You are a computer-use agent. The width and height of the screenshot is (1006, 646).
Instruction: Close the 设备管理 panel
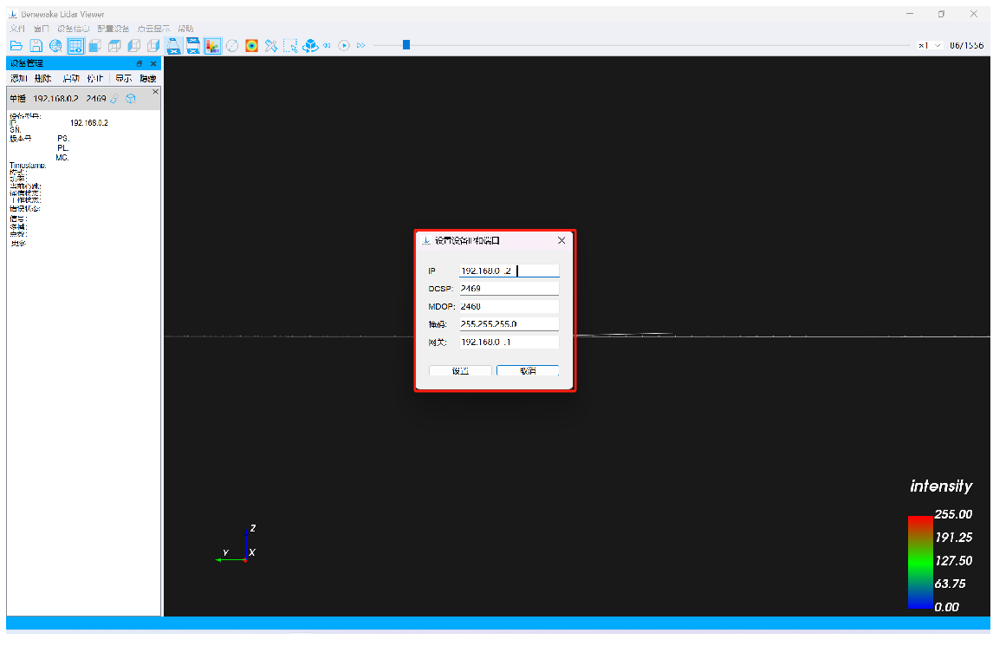pos(153,63)
